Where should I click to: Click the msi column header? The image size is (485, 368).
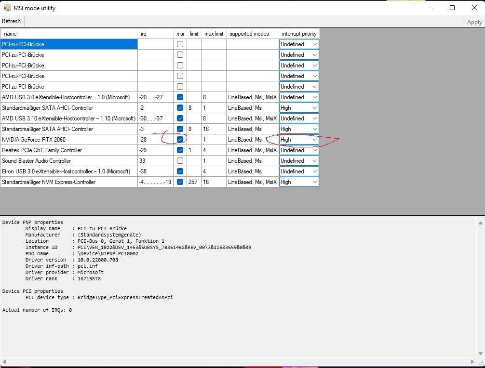point(180,34)
